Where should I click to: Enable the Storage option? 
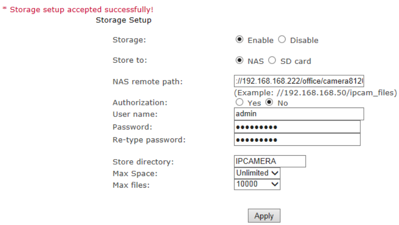(240, 40)
